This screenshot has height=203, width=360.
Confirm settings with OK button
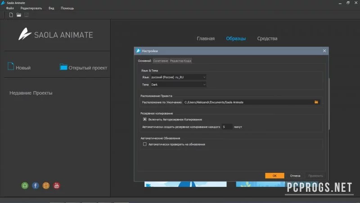[274, 176]
